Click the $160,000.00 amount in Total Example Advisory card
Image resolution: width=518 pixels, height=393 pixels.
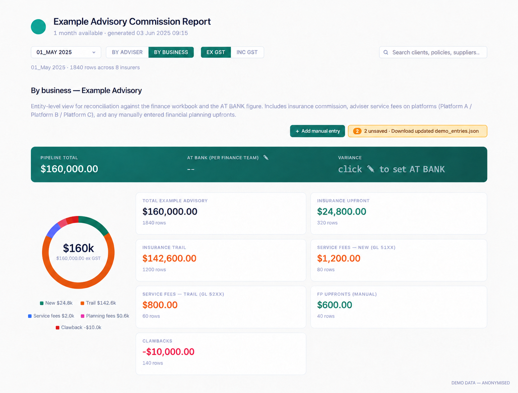[170, 212]
